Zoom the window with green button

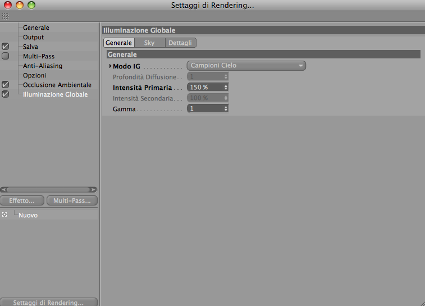click(x=31, y=5)
